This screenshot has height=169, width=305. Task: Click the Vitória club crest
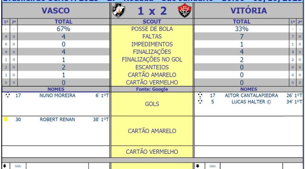(185, 11)
